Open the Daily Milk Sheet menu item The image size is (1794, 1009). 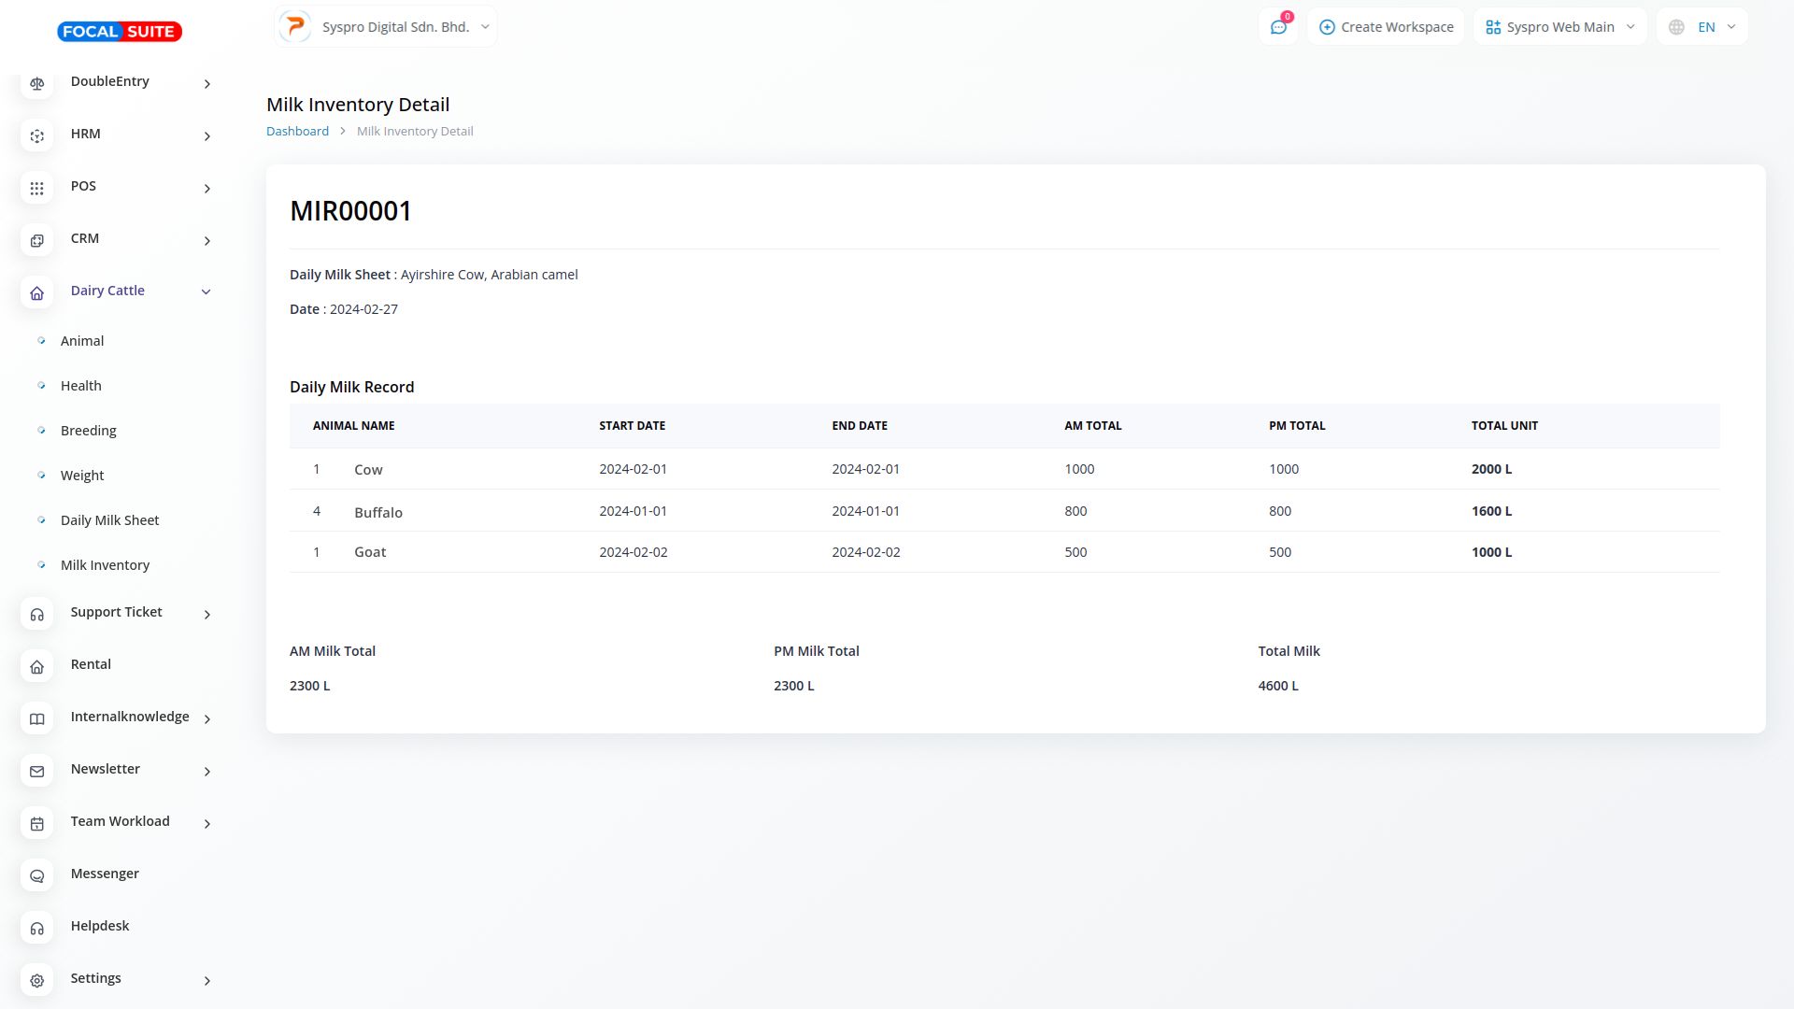click(109, 520)
